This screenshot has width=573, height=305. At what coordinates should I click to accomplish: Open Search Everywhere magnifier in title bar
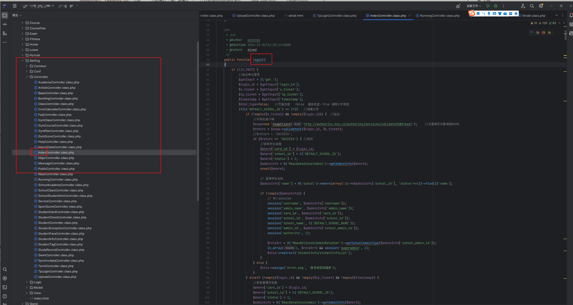pyautogui.click(x=532, y=6)
